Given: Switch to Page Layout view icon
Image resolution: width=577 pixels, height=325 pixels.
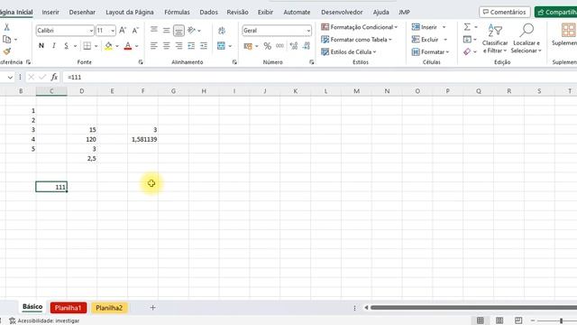Looking at the screenshot, I should (x=499, y=320).
